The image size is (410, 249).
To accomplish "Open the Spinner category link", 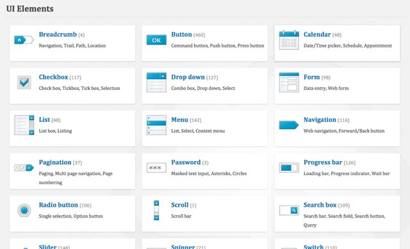I will (x=183, y=246).
